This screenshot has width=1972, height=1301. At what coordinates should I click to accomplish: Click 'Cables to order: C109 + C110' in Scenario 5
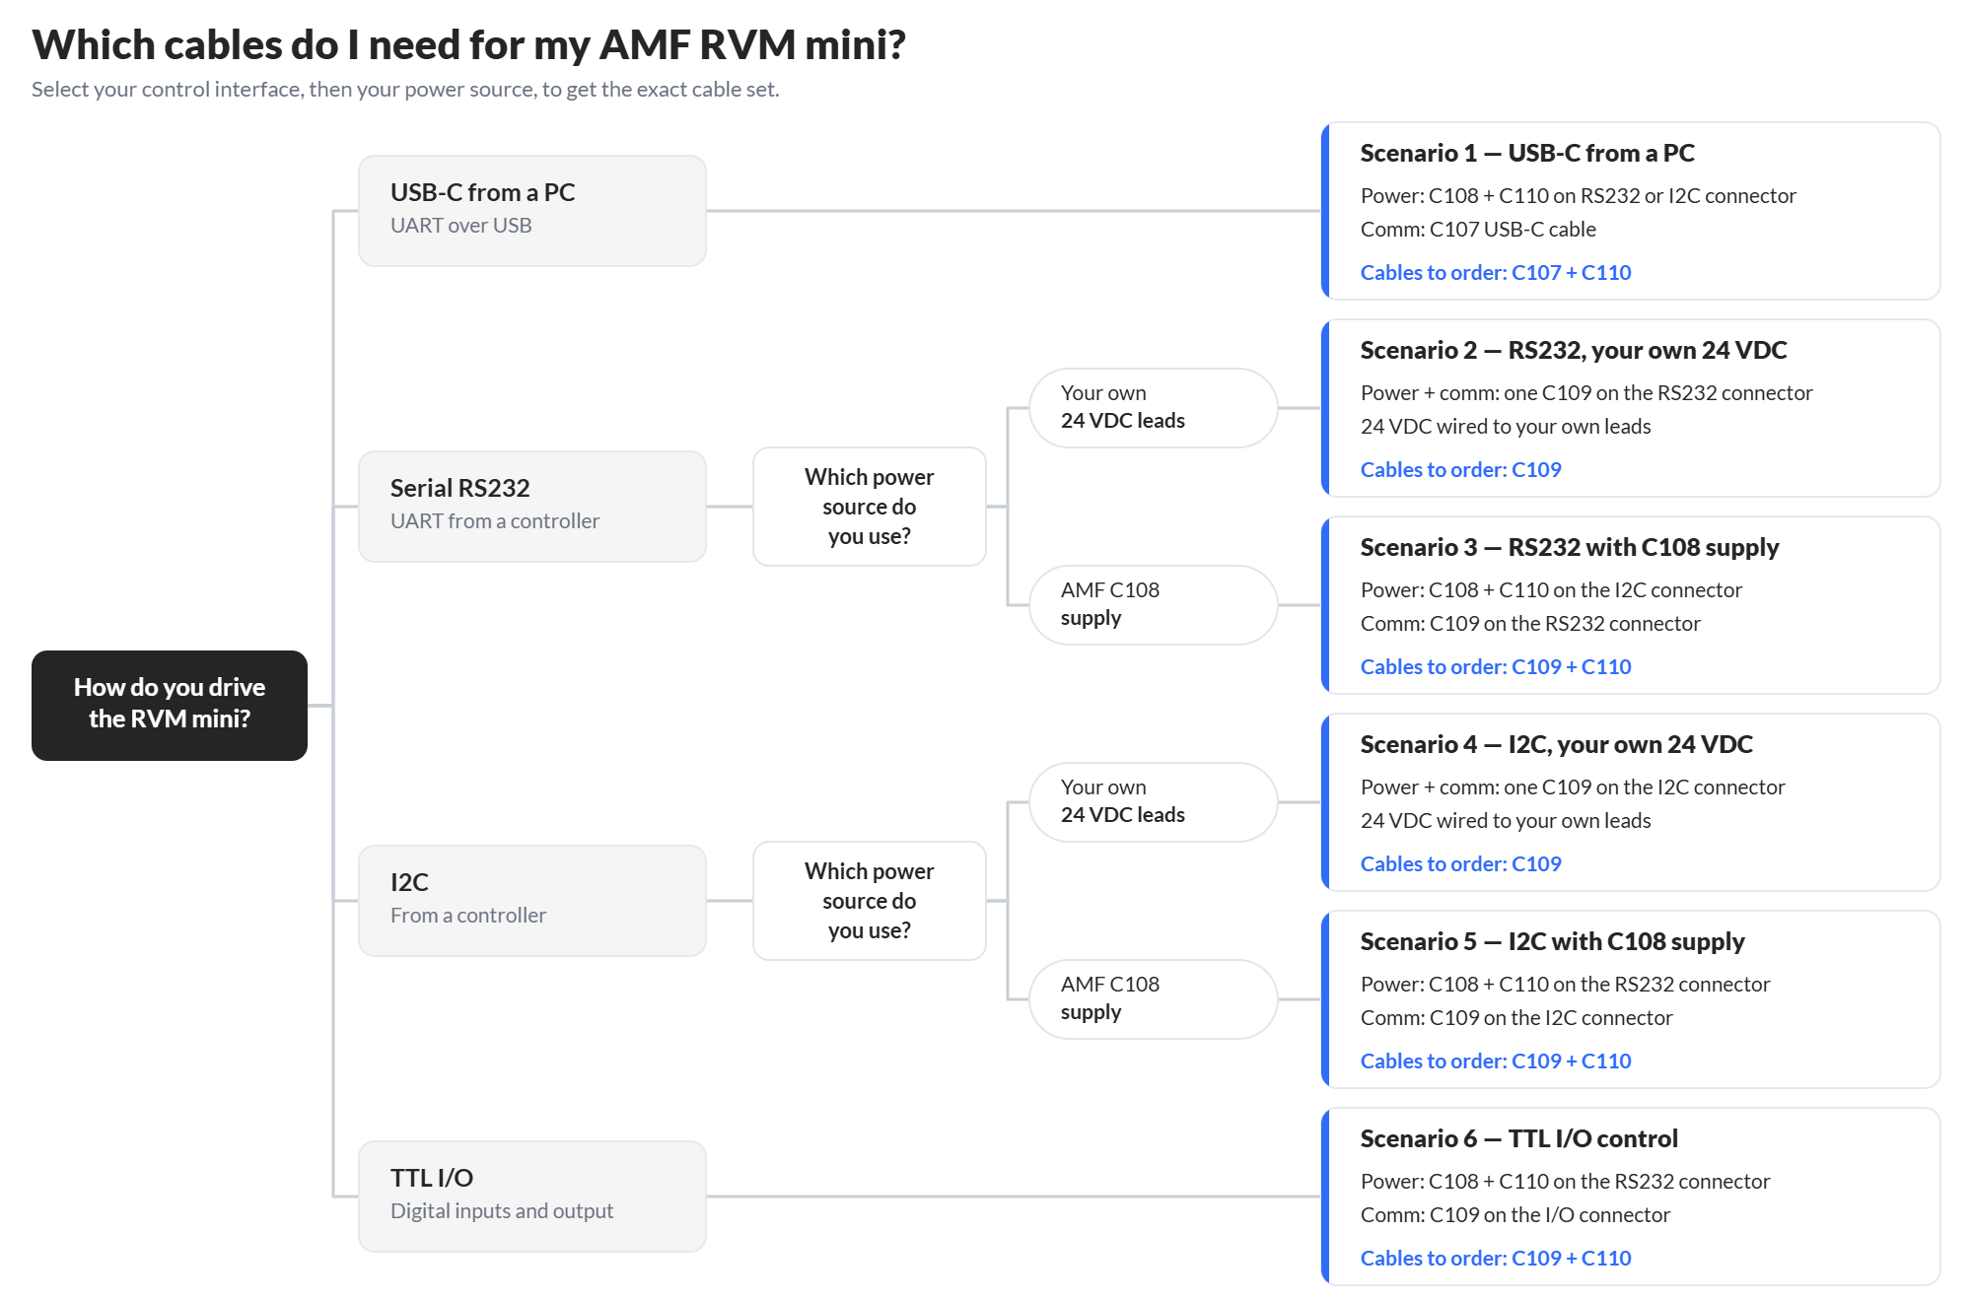(x=1496, y=1061)
